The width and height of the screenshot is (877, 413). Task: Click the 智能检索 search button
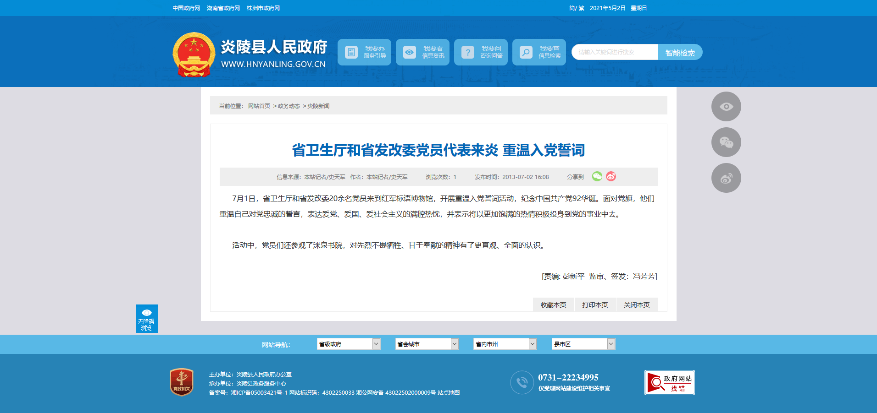(680, 52)
